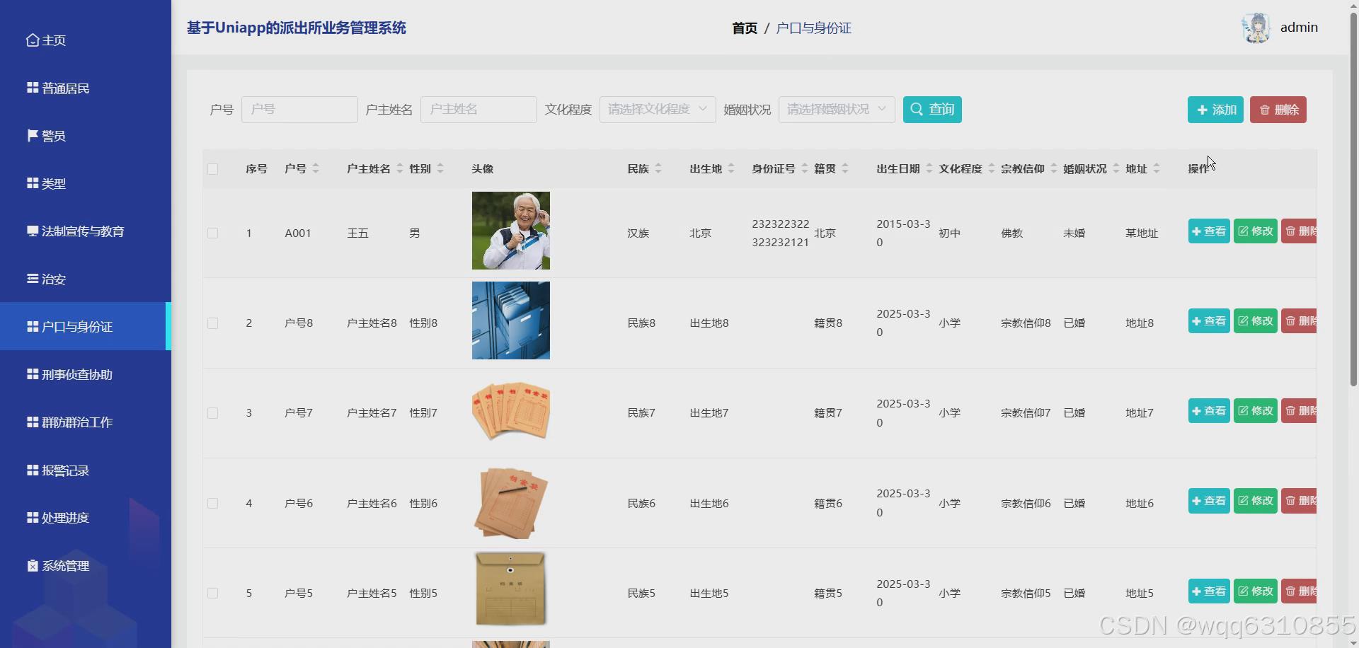1359x648 pixels.
Task: Open 治安 menu item
Action: point(85,279)
